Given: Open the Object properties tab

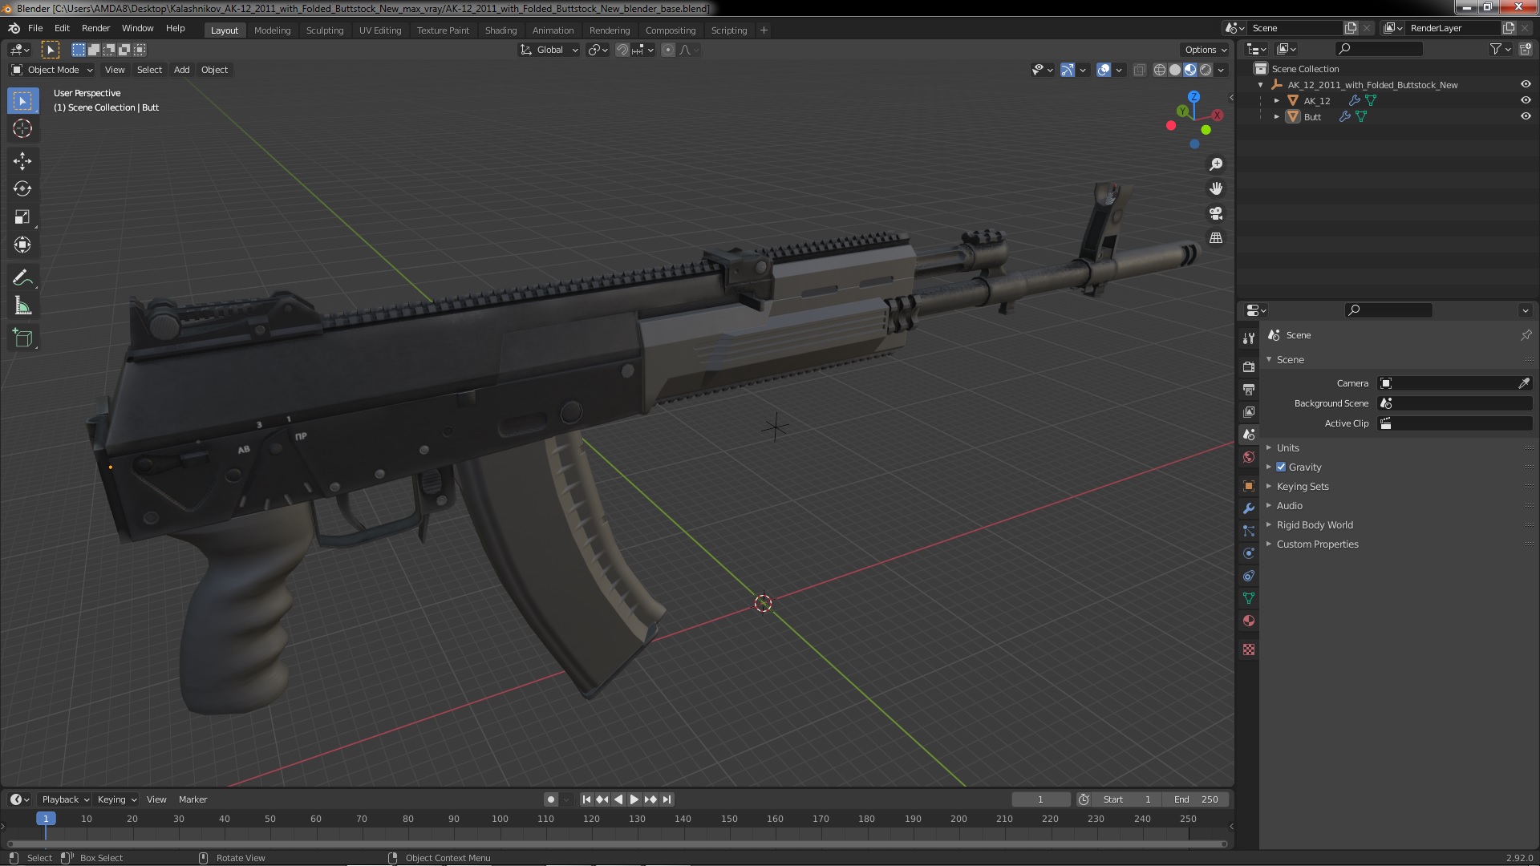Looking at the screenshot, I should (1248, 486).
